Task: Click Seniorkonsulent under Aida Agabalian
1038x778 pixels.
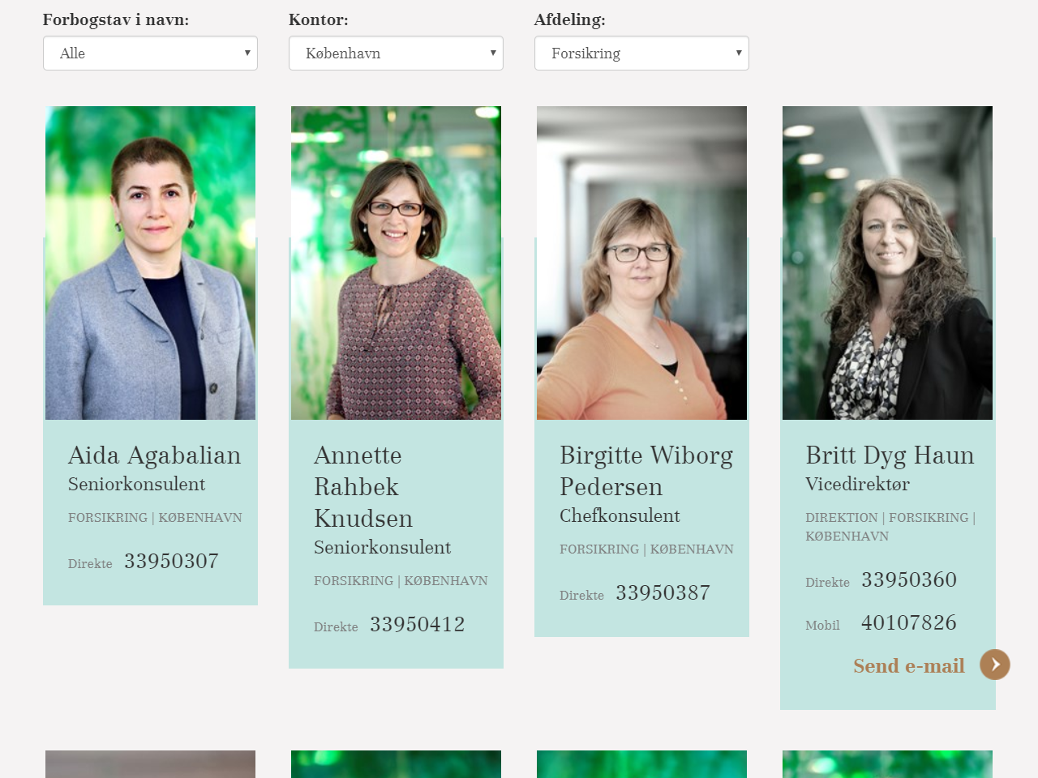Action: 136,484
